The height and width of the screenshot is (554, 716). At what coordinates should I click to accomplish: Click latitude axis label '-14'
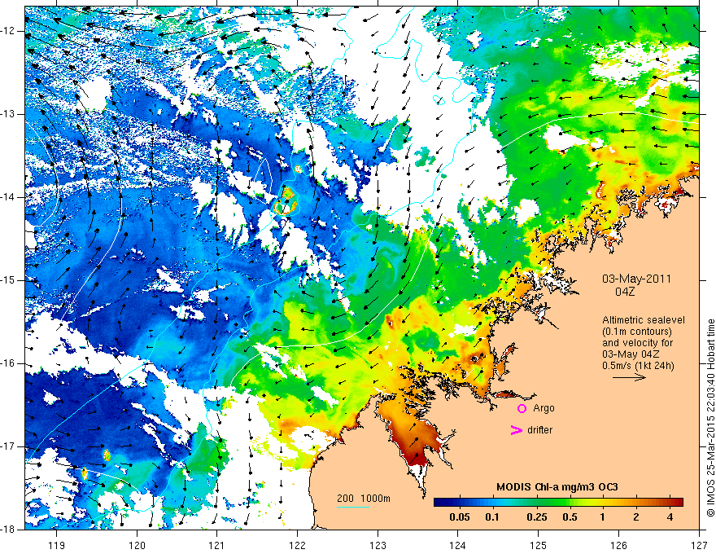(8, 197)
